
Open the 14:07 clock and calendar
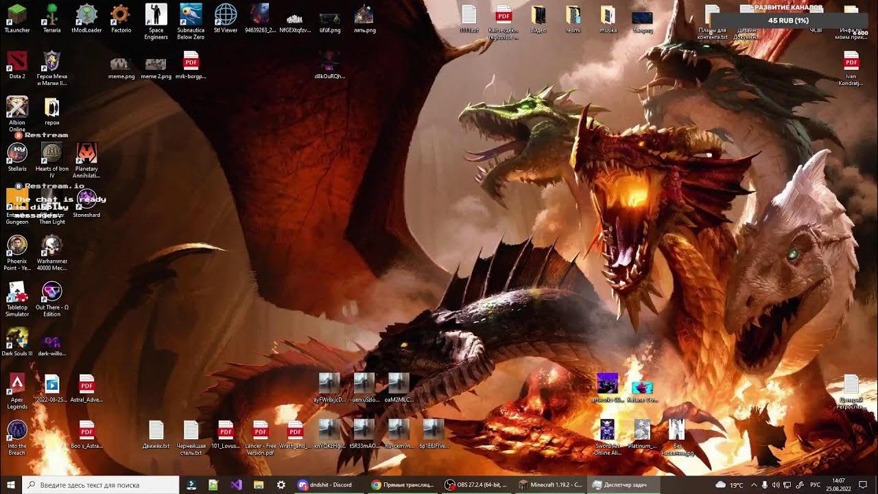pos(838,484)
